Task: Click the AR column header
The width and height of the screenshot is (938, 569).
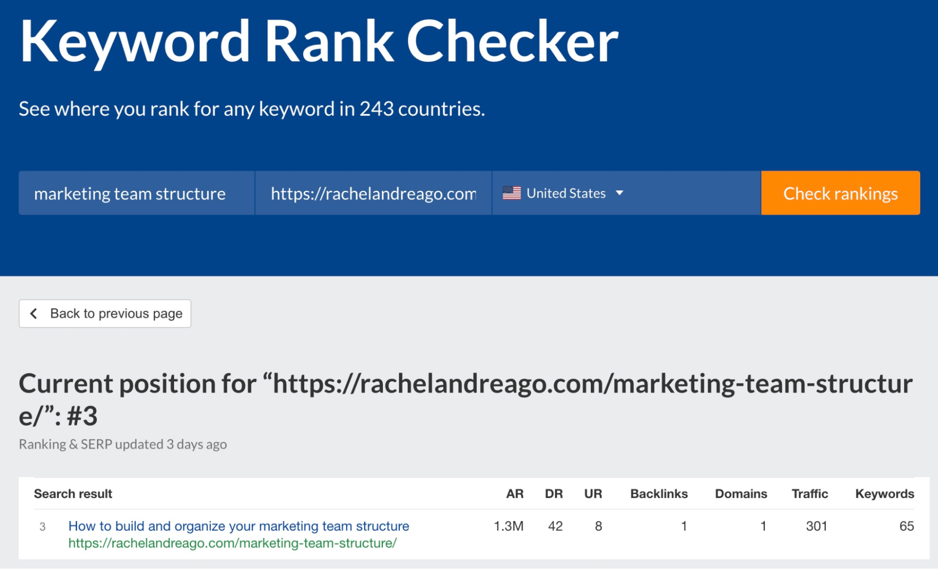Action: point(515,493)
